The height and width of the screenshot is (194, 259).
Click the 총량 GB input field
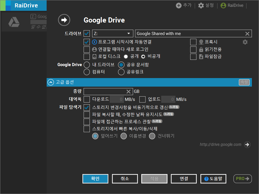[108, 91]
